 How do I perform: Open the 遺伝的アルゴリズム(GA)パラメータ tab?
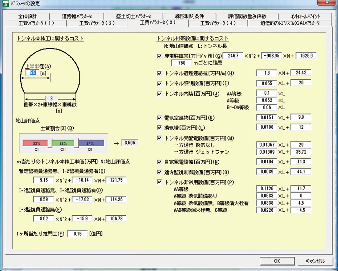coord(290,23)
